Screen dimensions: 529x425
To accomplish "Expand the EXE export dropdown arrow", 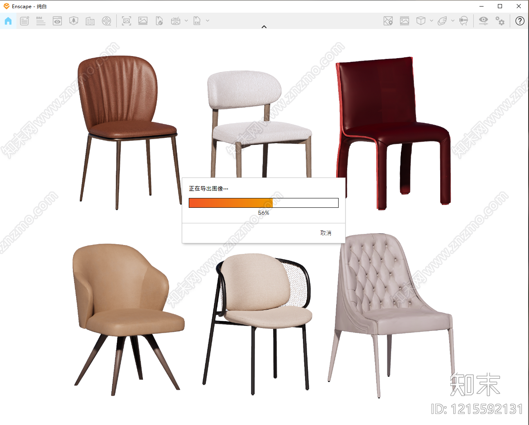I will [x=208, y=21].
